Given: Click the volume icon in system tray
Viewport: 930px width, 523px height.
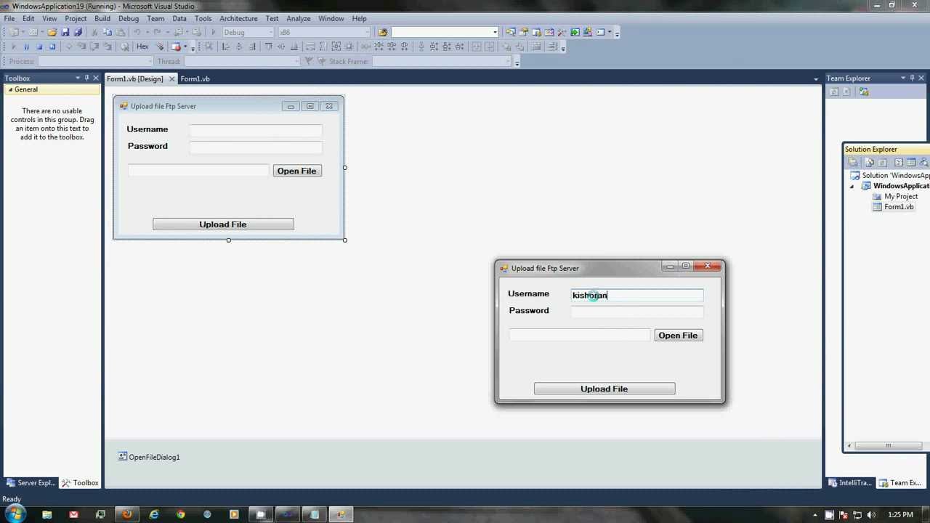Looking at the screenshot, I should click(x=870, y=515).
